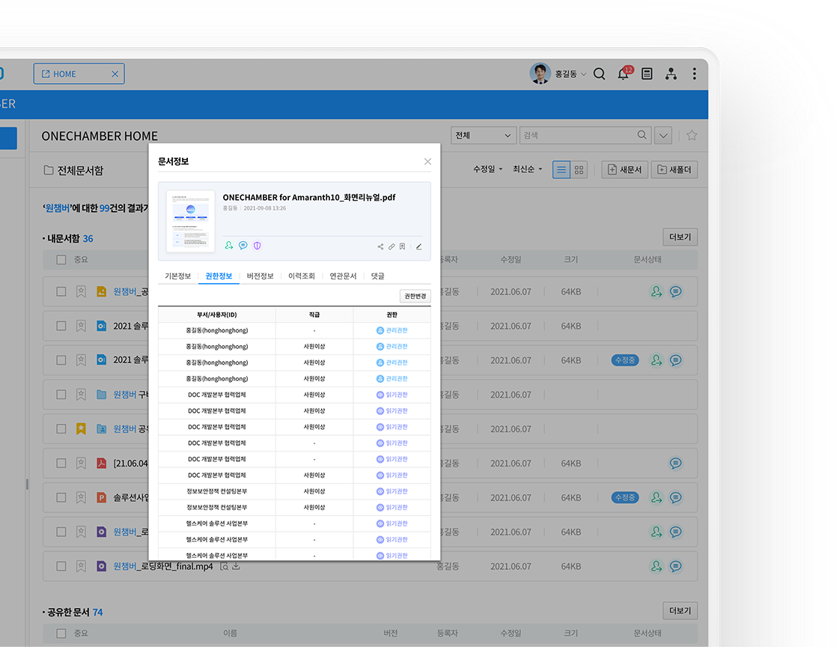The height and width of the screenshot is (647, 837).
Task: Select the HOME tab
Action: 79,73
